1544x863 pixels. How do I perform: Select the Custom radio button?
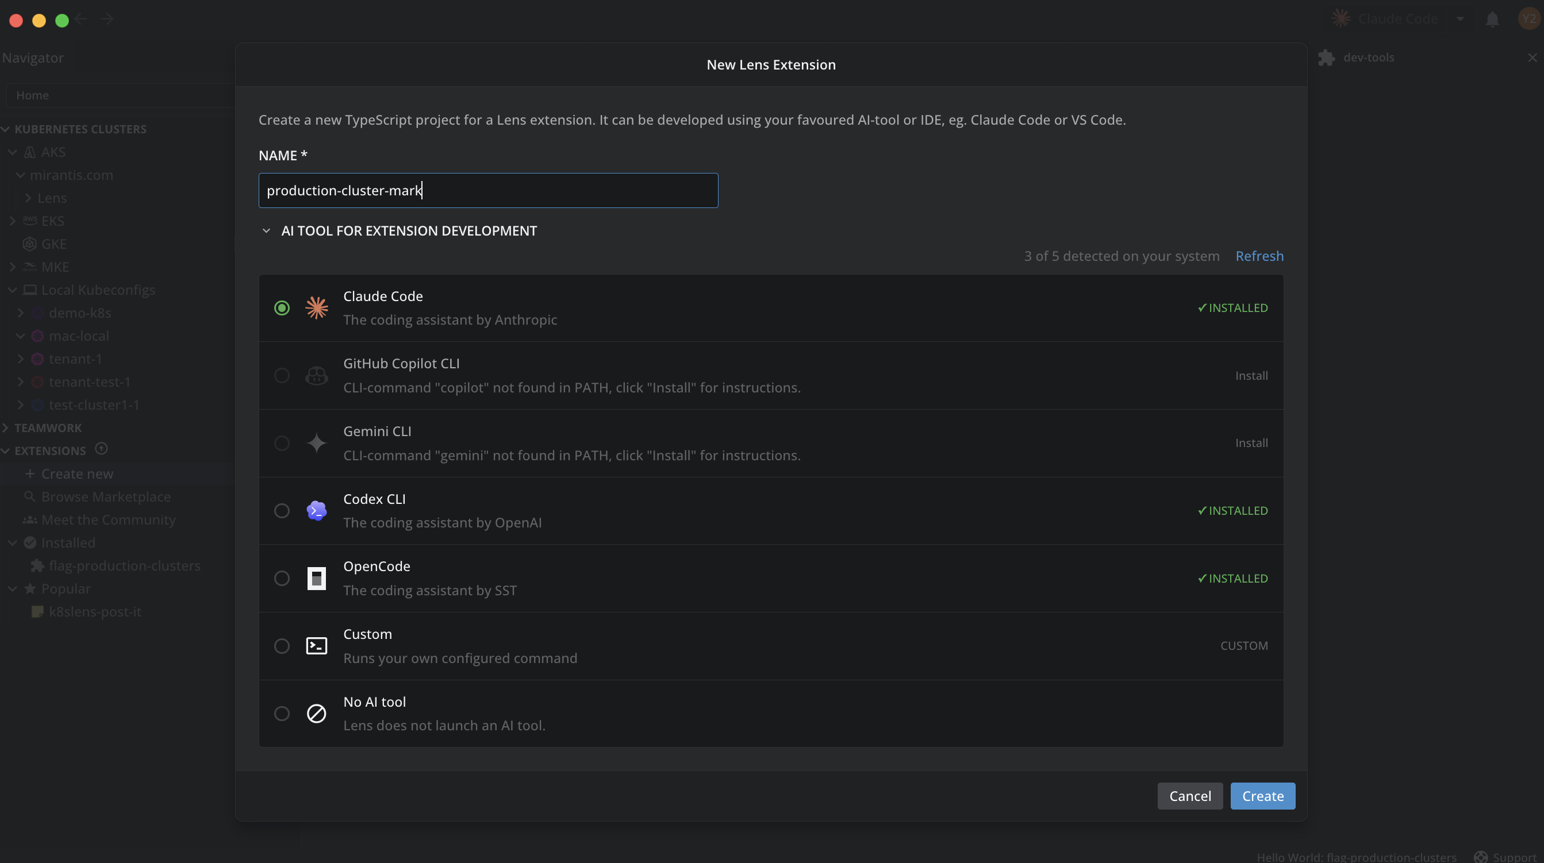coord(282,646)
